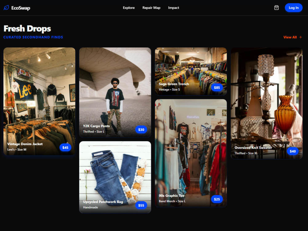
Task: Click the Curated Secondhand Finds subheading
Action: click(33, 37)
